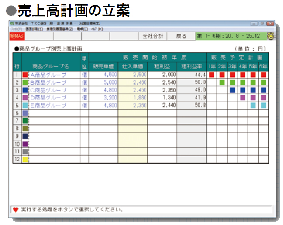Click the unit 個 cell of A商品グループ
Screen dimensions: 283x225
pyautogui.click(x=84, y=75)
